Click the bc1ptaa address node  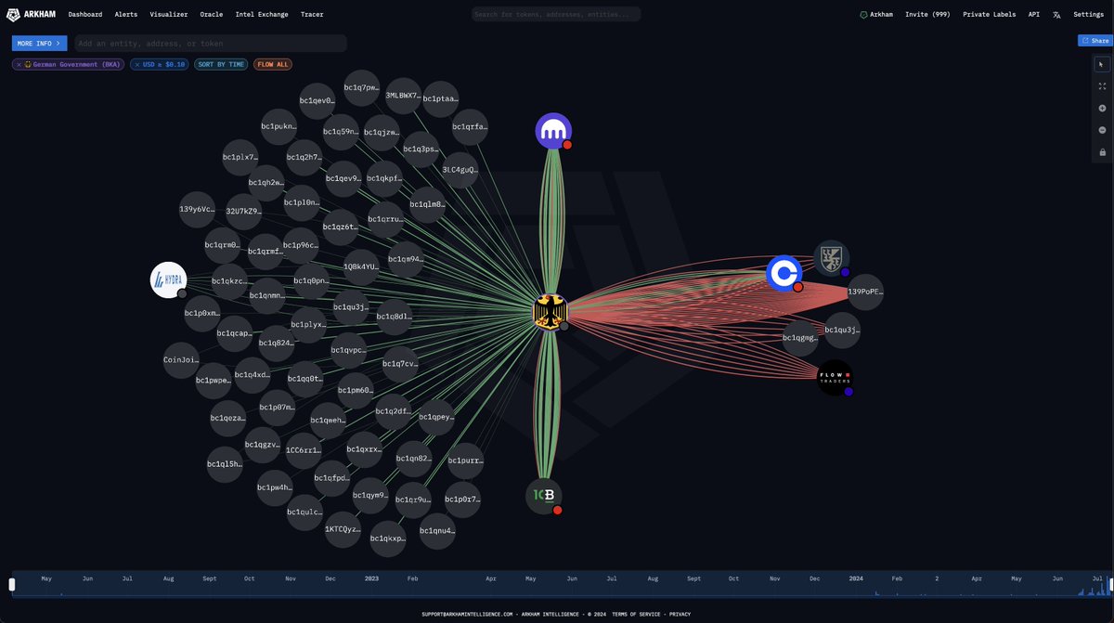coord(440,98)
